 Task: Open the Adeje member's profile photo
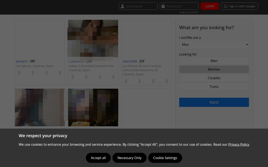pos(93,39)
